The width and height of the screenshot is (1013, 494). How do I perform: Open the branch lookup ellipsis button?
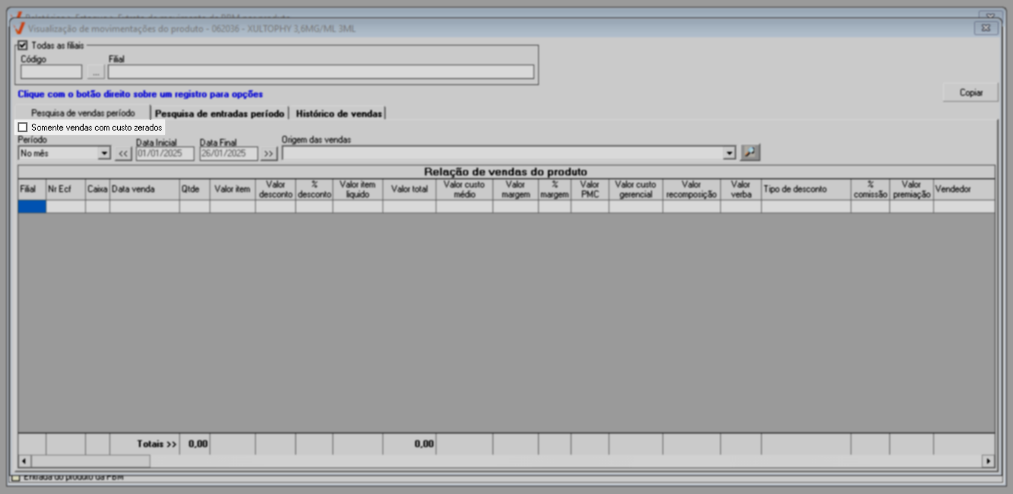pyautogui.click(x=96, y=72)
